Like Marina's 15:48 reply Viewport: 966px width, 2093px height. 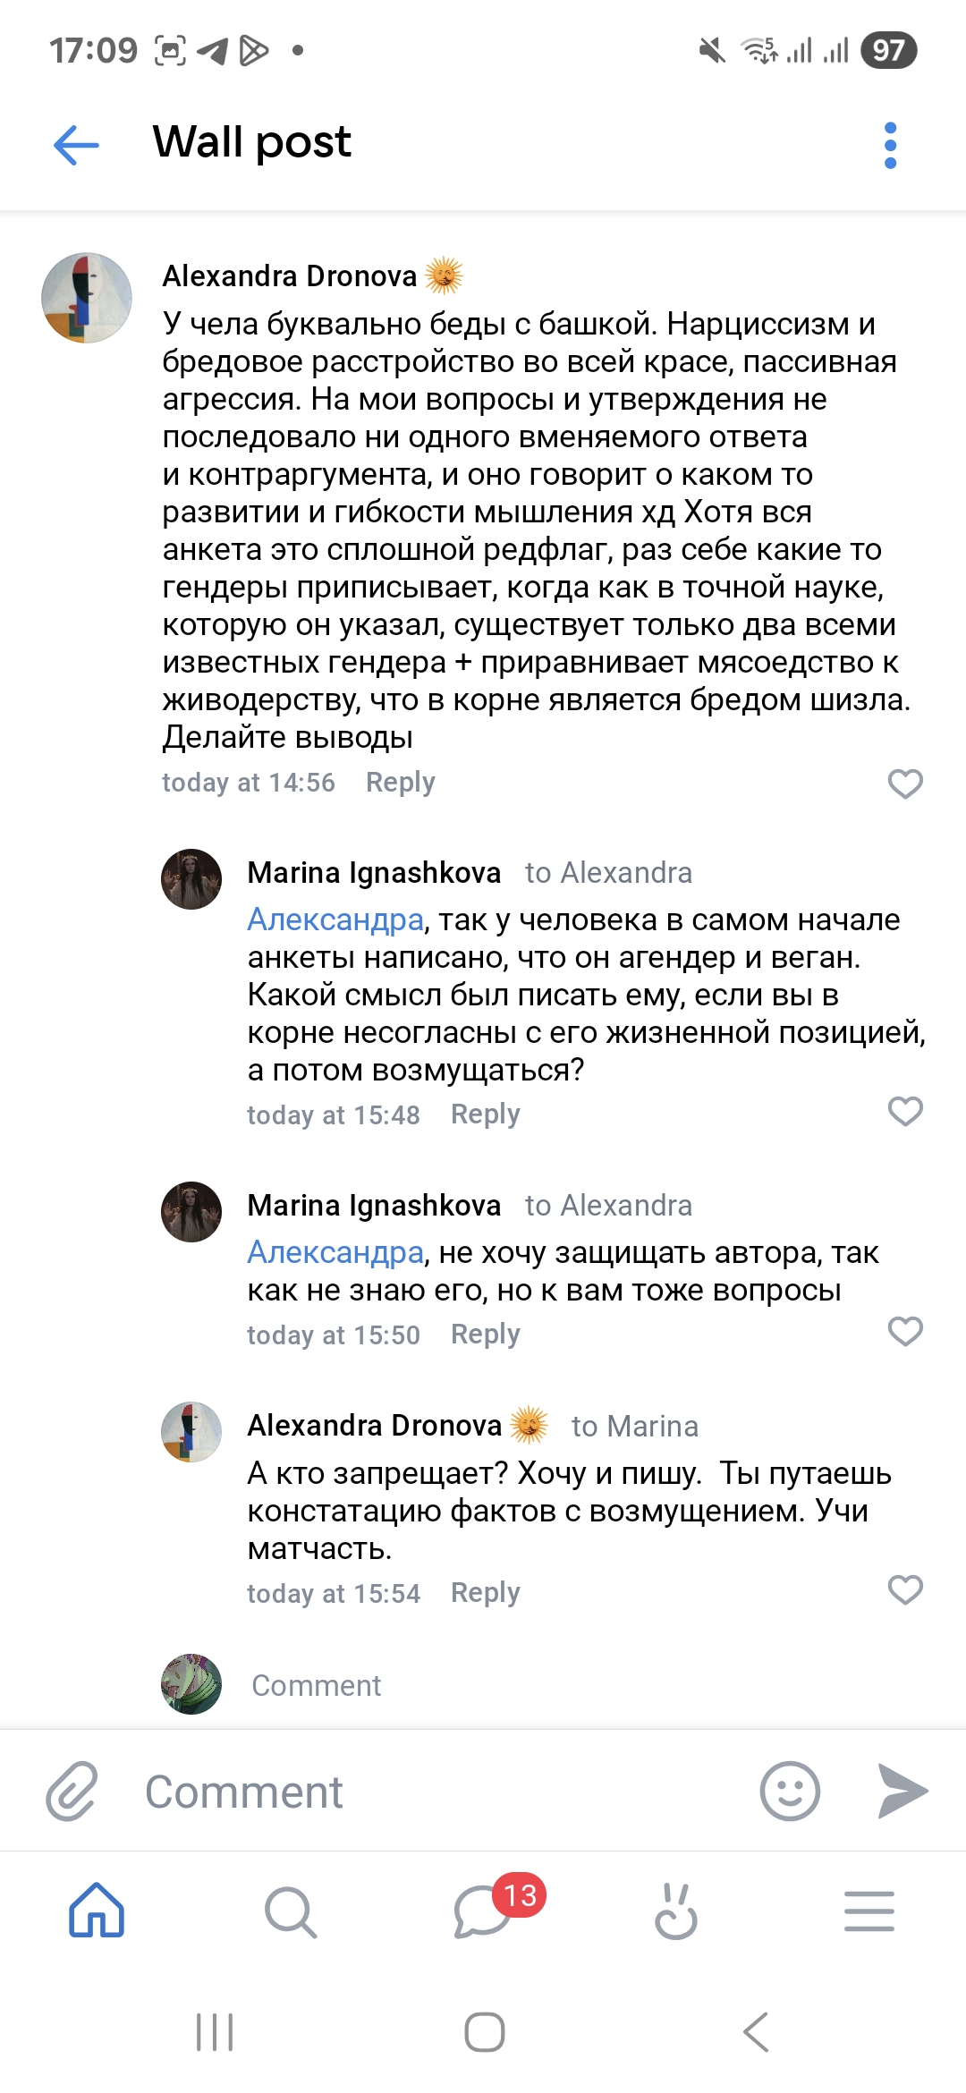coord(904,1112)
